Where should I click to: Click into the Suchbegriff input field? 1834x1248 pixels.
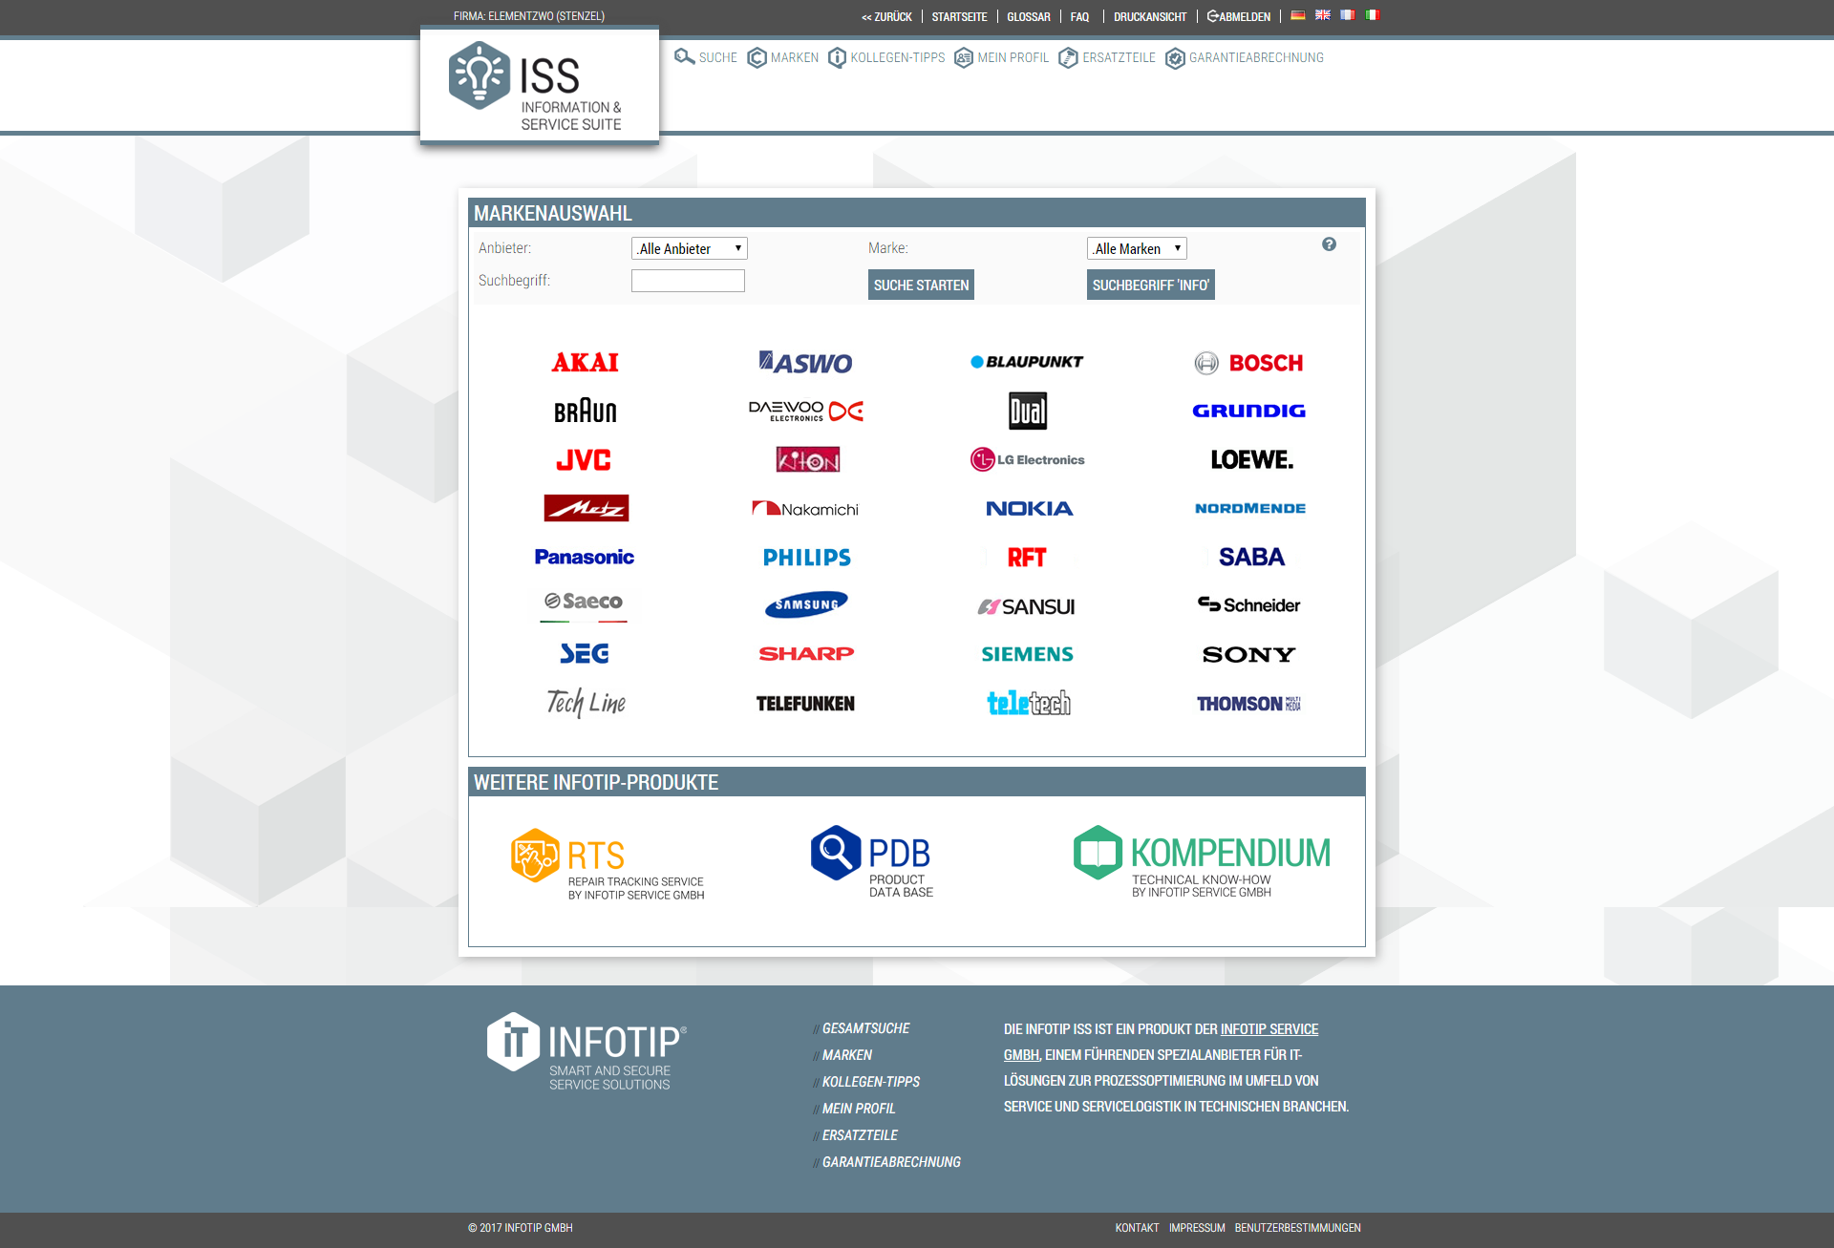point(687,280)
